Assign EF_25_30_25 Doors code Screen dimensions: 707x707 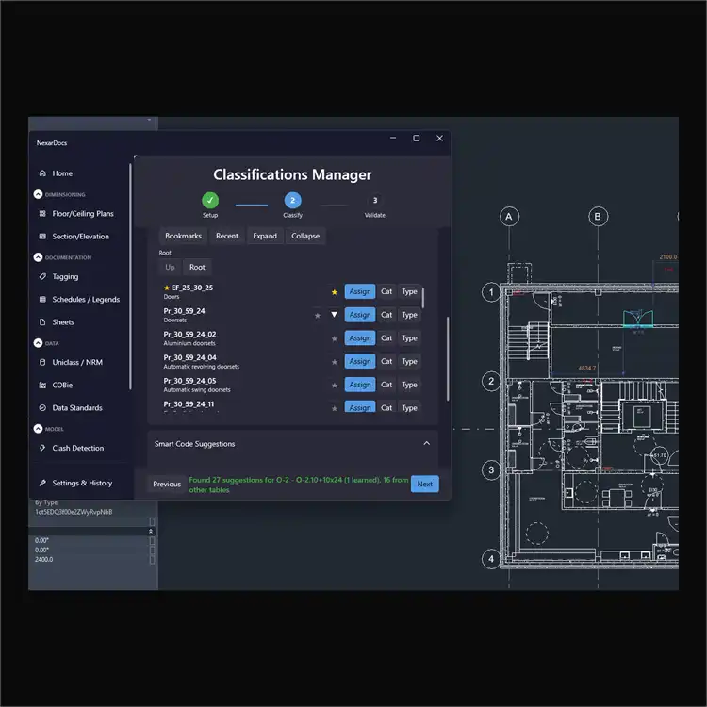pos(360,291)
